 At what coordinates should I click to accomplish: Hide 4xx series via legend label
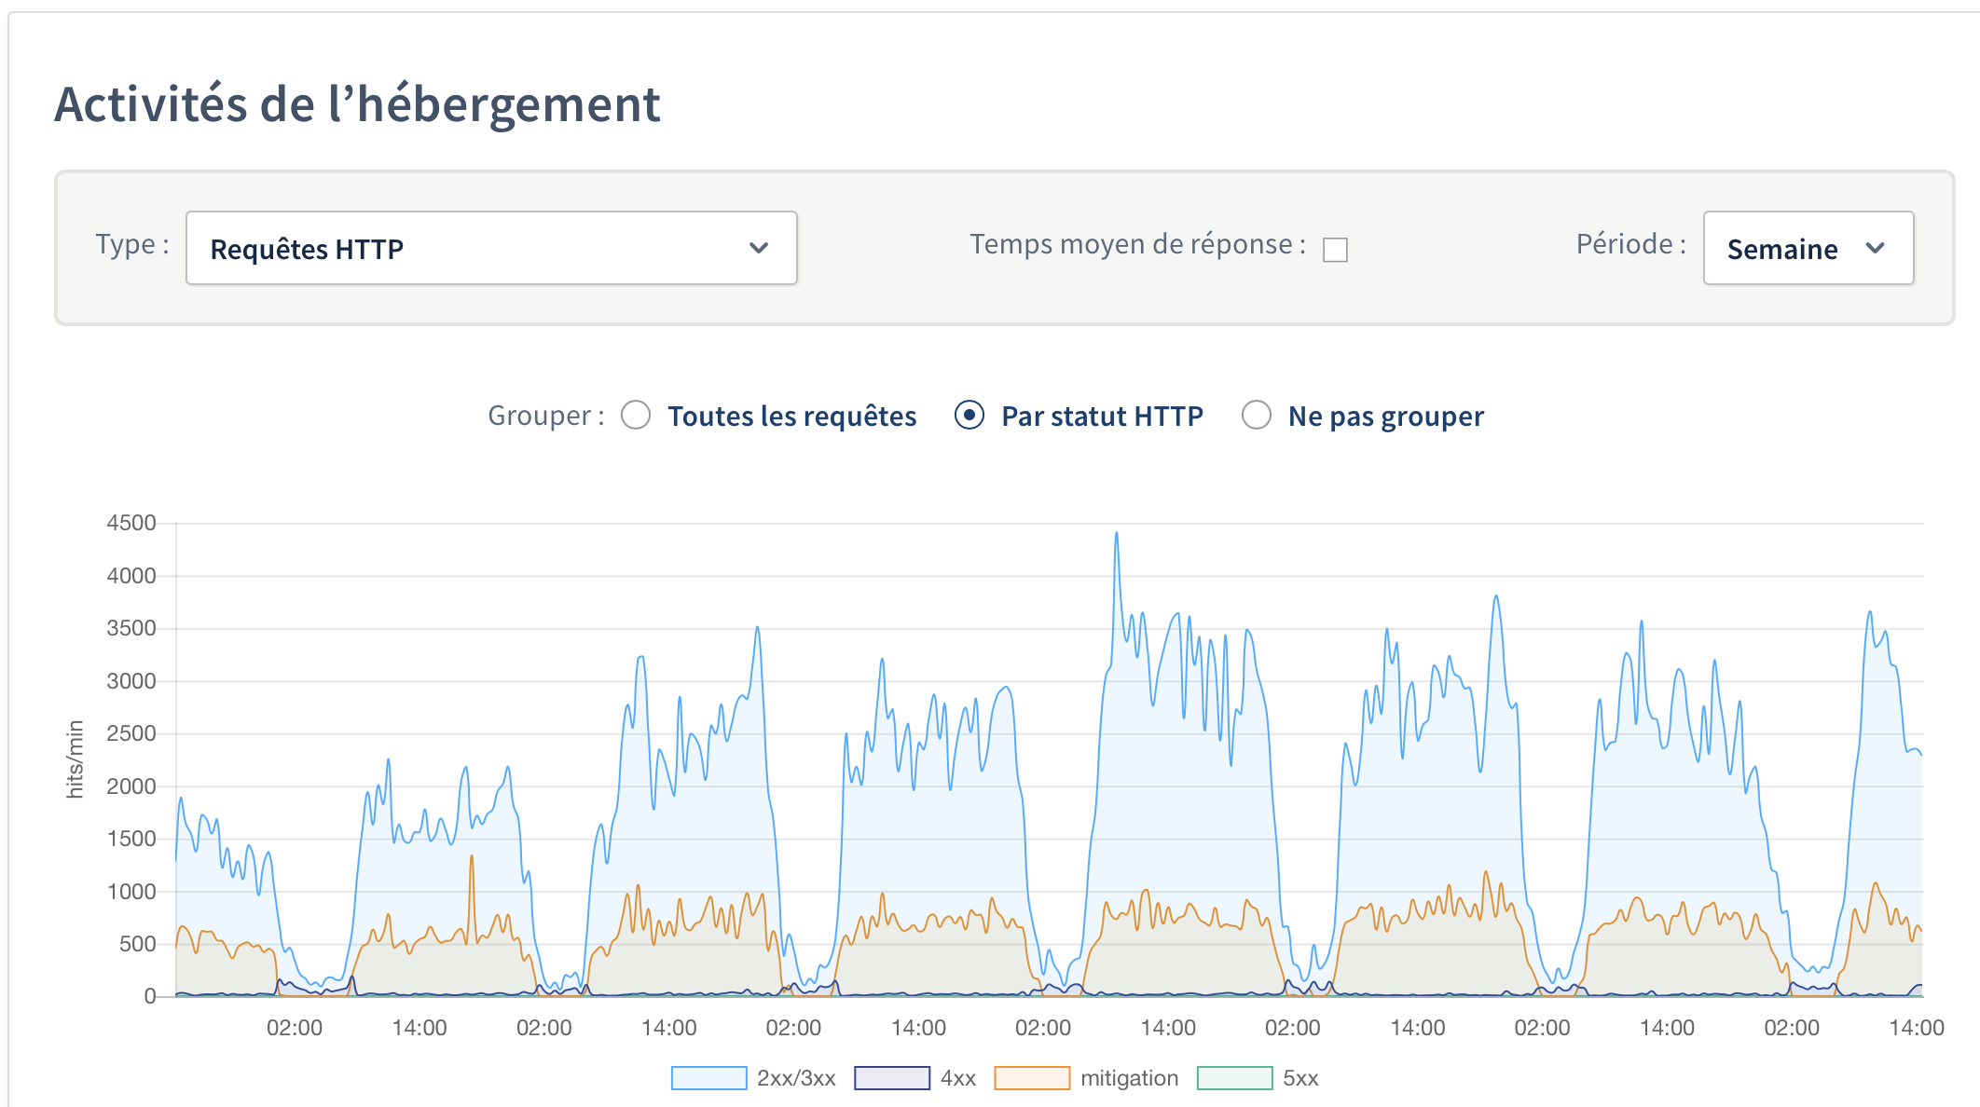957,1078
